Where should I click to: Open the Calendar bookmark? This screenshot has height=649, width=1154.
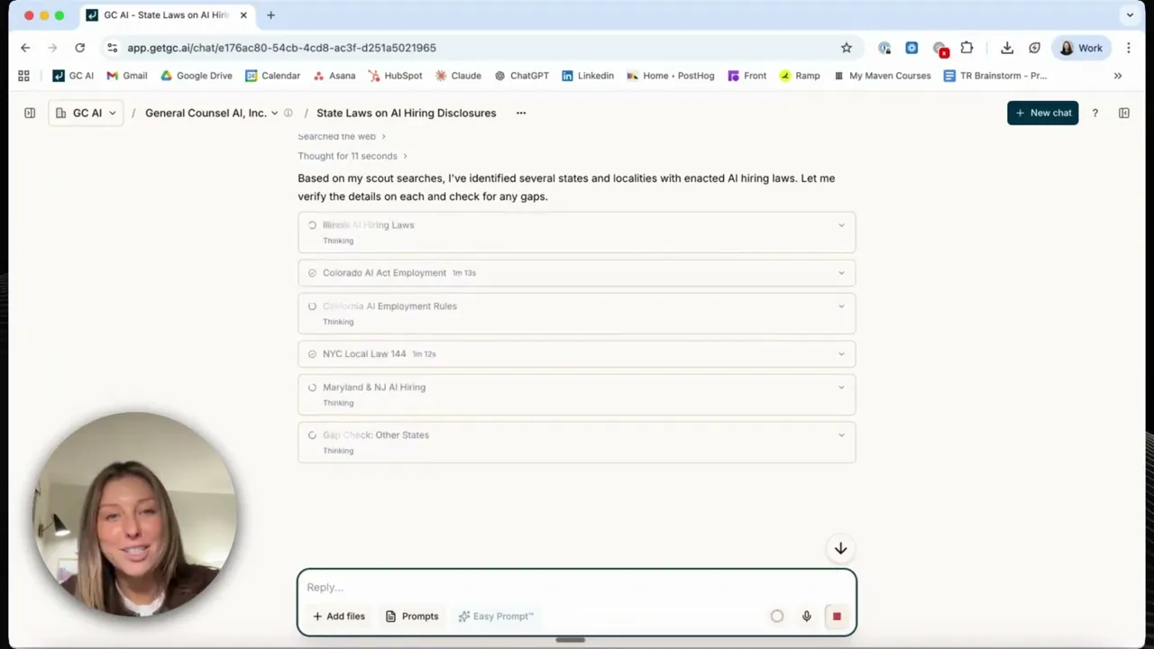(x=273, y=76)
